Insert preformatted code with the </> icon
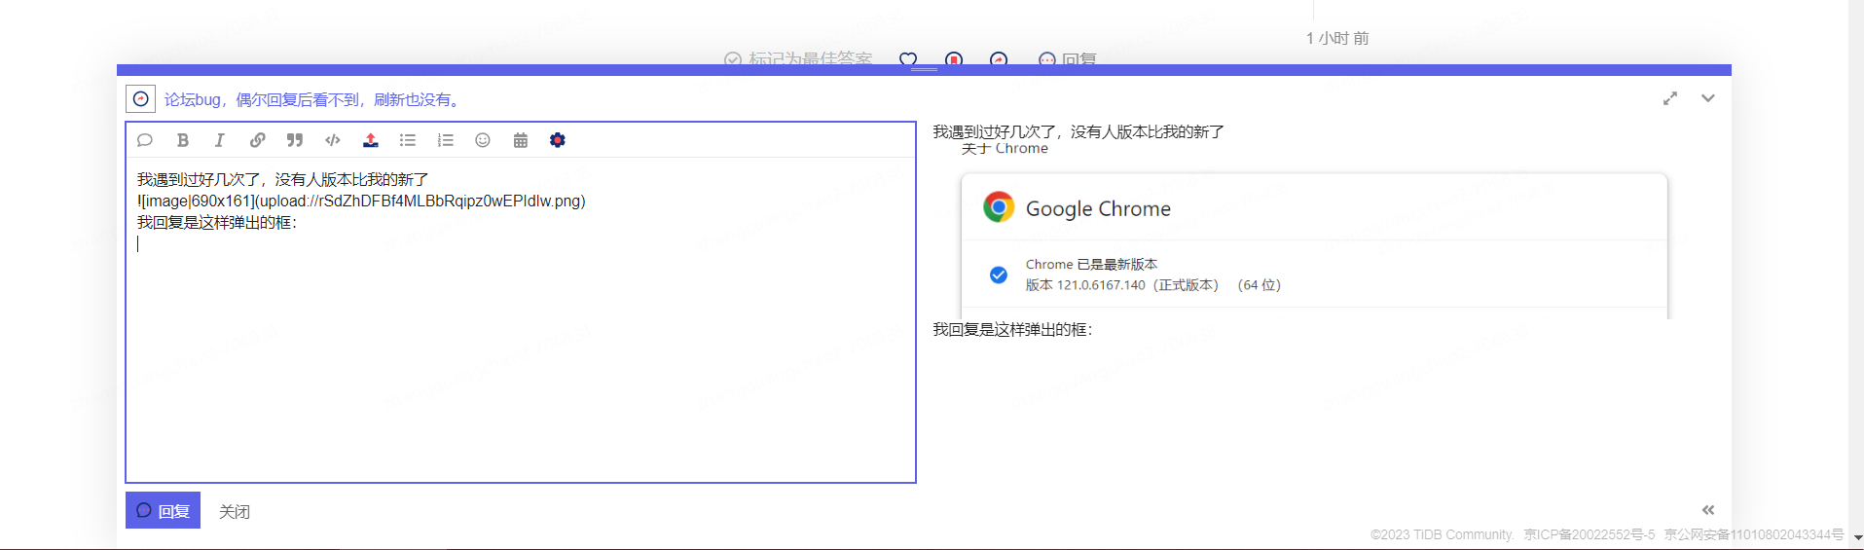 coord(333,140)
